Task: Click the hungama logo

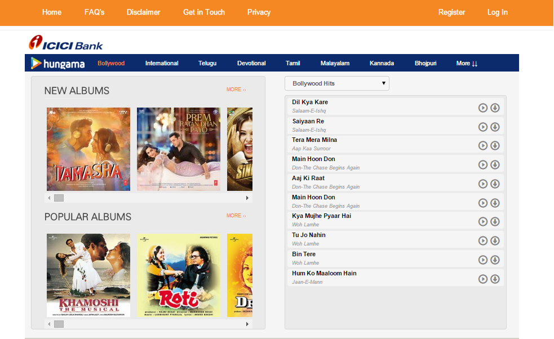Action: coord(58,63)
